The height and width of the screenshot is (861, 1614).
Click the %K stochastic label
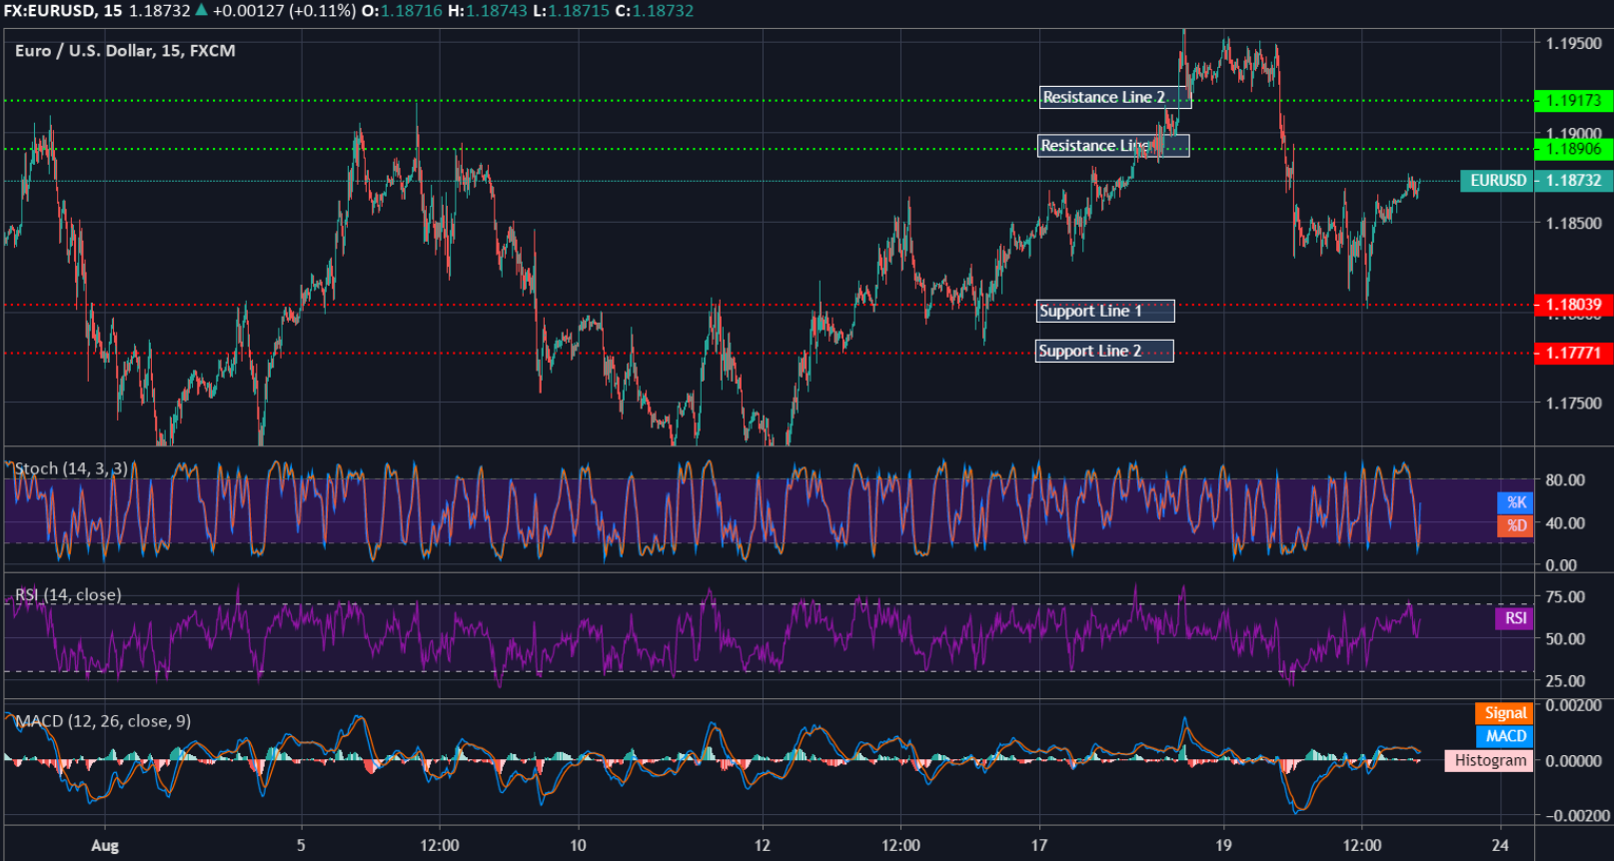point(1515,502)
